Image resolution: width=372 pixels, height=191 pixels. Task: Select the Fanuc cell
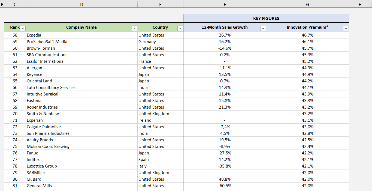pos(82,153)
